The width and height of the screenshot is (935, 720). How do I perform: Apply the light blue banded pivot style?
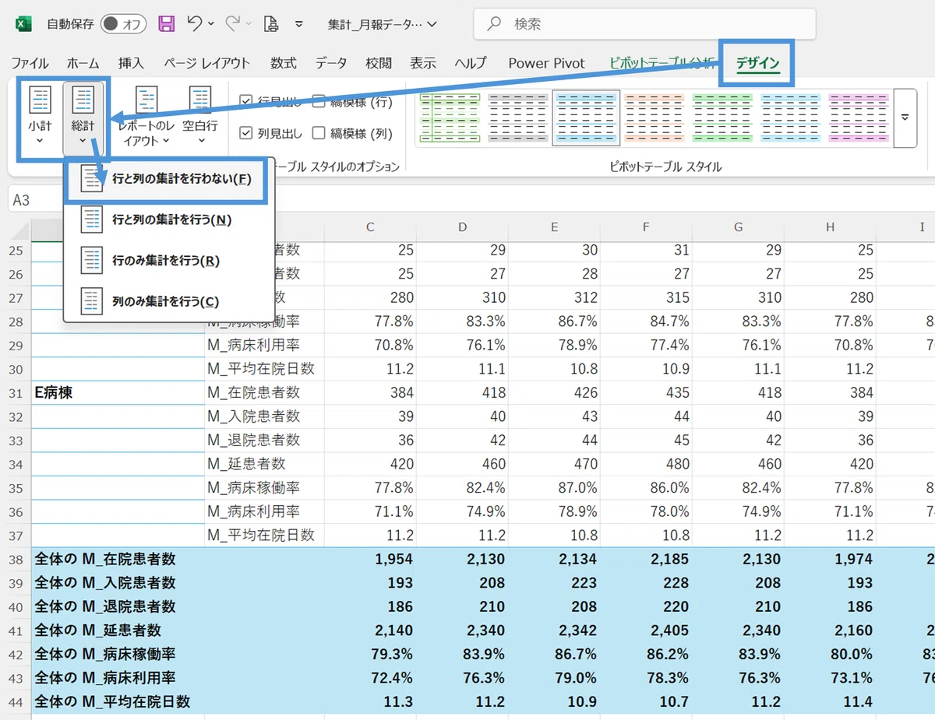791,118
